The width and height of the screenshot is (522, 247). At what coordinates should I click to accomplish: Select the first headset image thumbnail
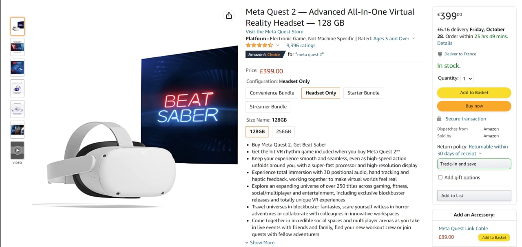pos(17,26)
